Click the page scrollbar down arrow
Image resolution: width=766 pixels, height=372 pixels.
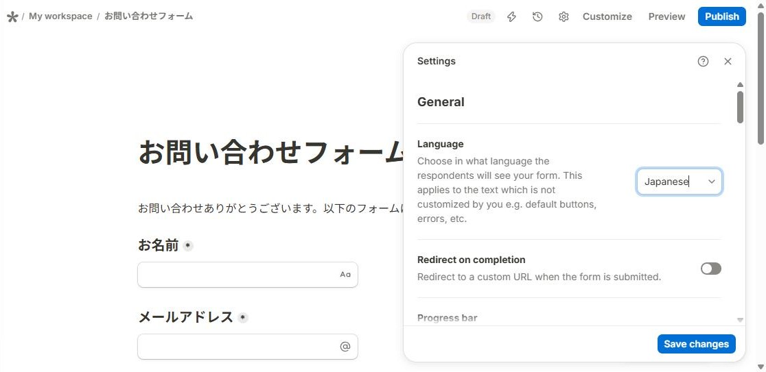[761, 367]
